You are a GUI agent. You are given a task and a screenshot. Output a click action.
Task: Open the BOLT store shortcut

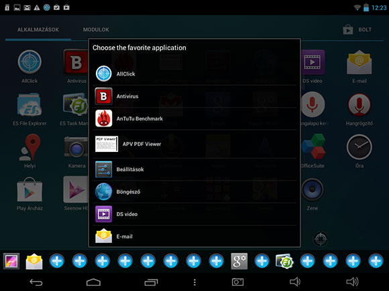[357, 29]
